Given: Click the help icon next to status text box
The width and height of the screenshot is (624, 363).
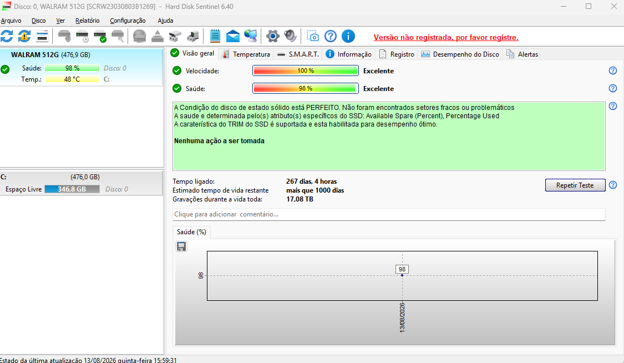Looking at the screenshot, I should 613,106.
